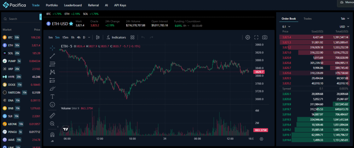
Task: Take a chart snapshot with camera icon
Action: tap(264, 37)
